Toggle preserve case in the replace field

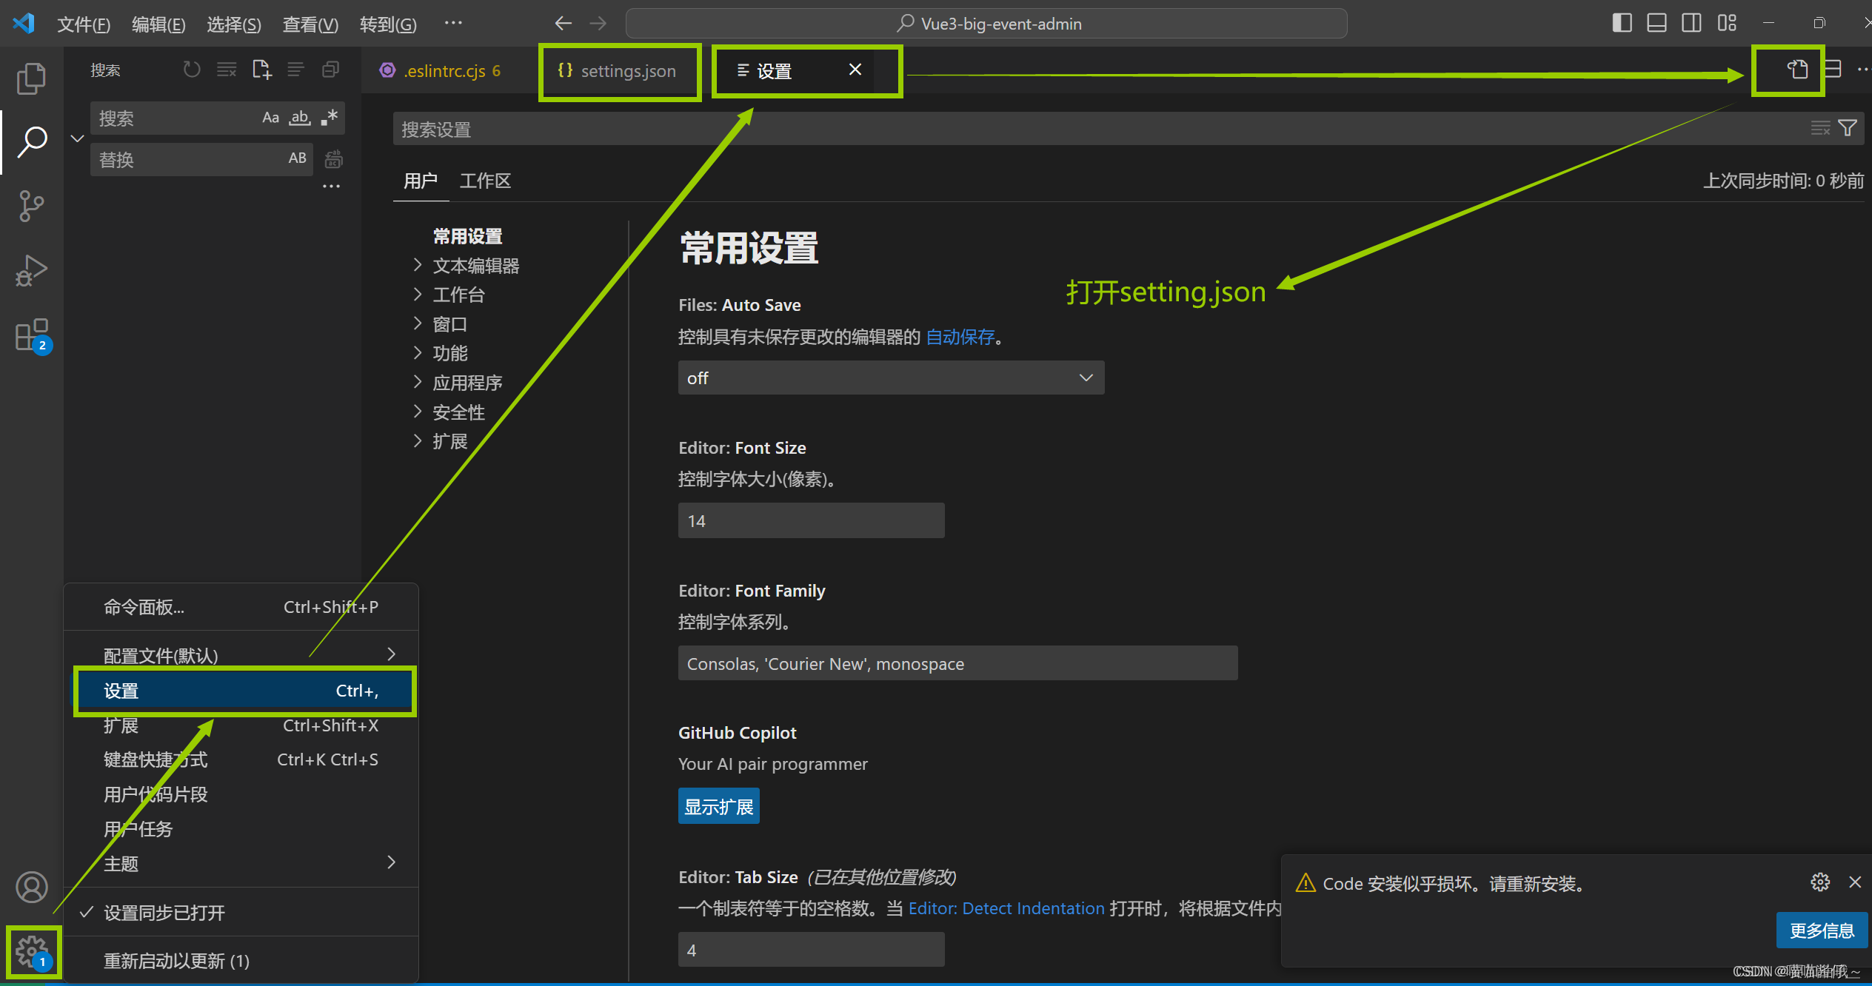[x=297, y=158]
